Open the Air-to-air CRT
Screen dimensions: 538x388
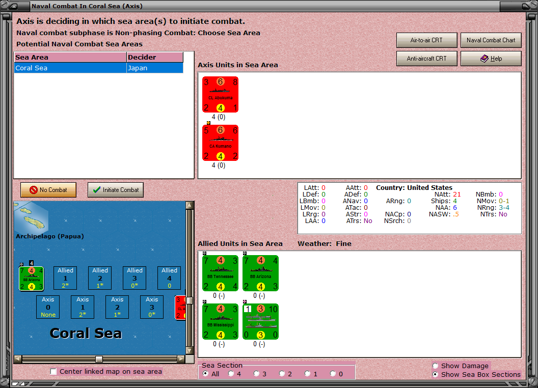point(426,40)
